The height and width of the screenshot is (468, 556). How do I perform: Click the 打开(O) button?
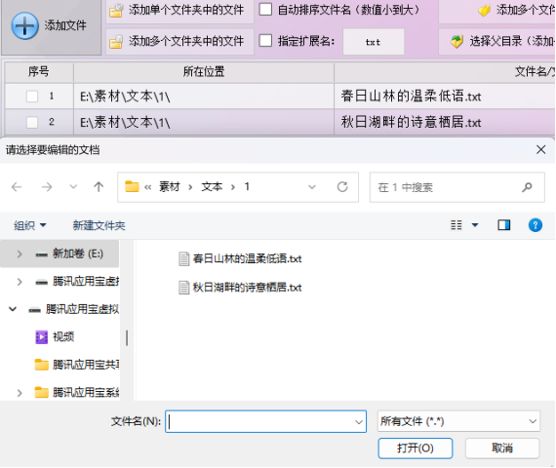[x=416, y=448]
